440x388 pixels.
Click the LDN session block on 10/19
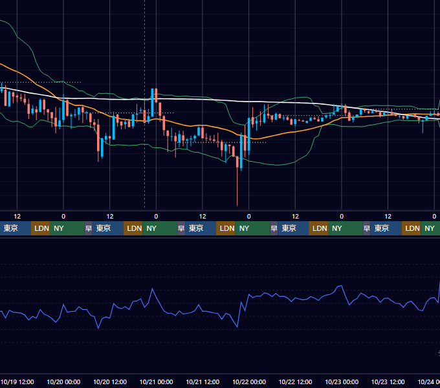[40, 228]
